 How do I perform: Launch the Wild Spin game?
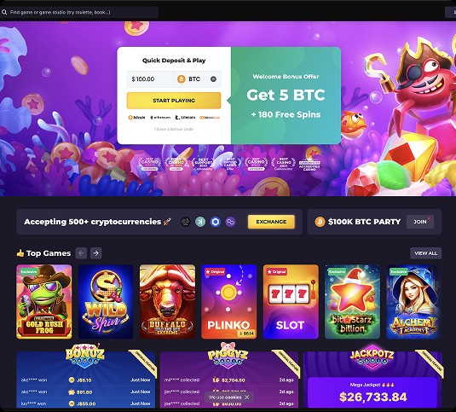pos(106,302)
